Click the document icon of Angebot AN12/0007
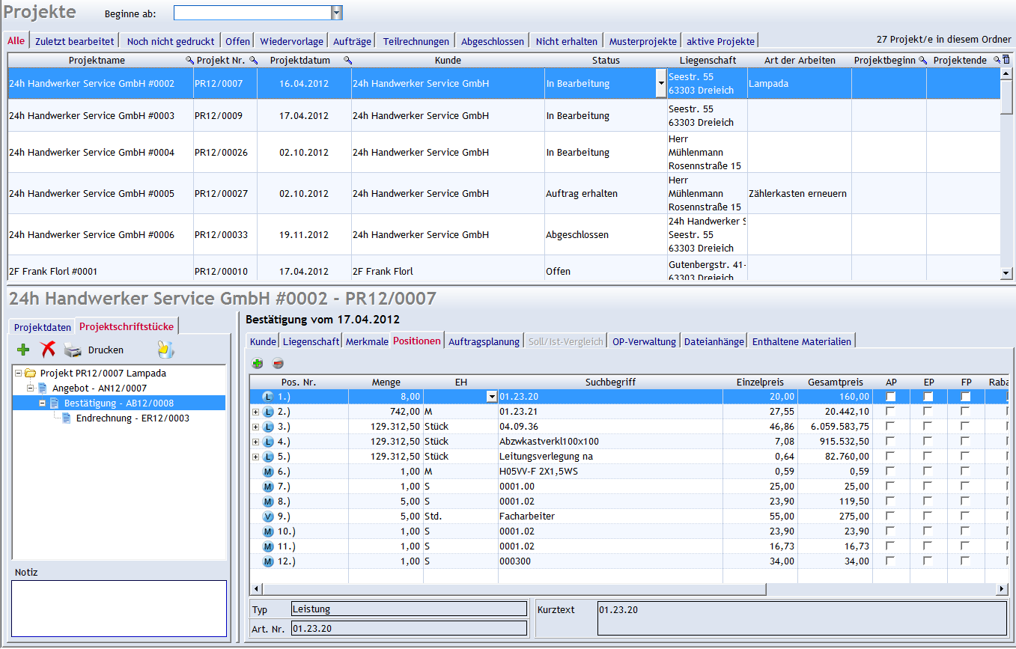Screen dimensions: 1016x649 tap(43, 388)
